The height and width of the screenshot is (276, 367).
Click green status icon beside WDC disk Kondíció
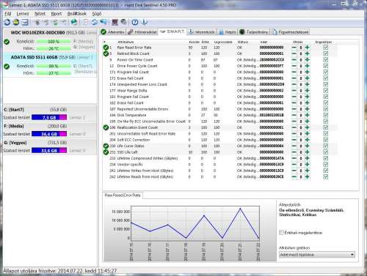click(7, 42)
